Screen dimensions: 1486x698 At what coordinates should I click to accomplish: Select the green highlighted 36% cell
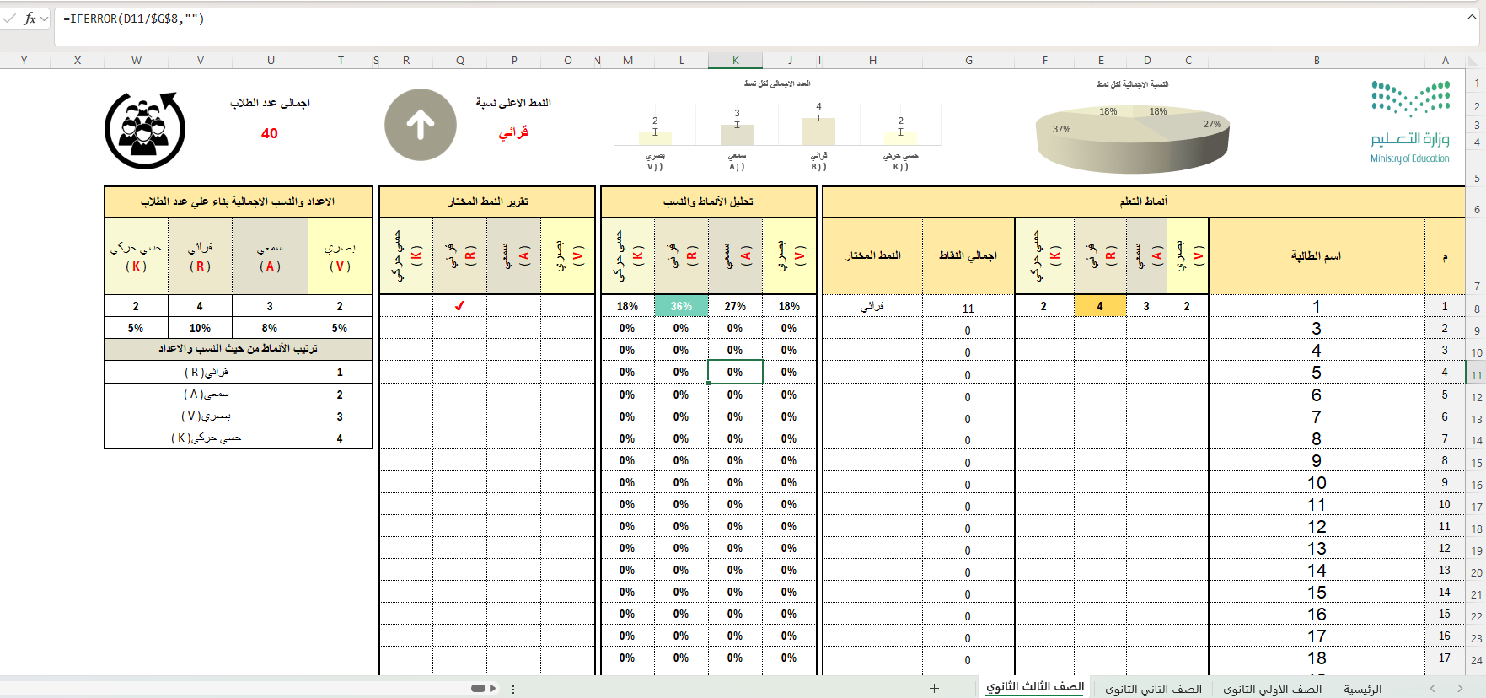tap(681, 306)
